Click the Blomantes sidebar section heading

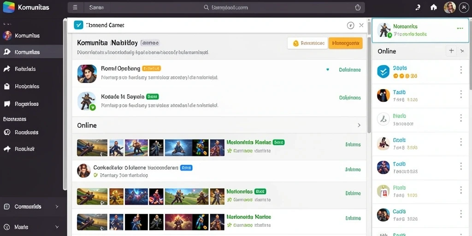tap(15, 119)
